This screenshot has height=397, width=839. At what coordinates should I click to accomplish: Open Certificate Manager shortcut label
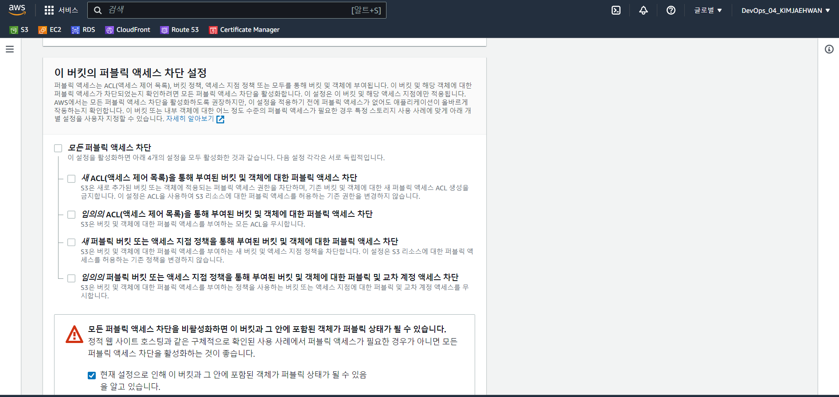[250, 30]
